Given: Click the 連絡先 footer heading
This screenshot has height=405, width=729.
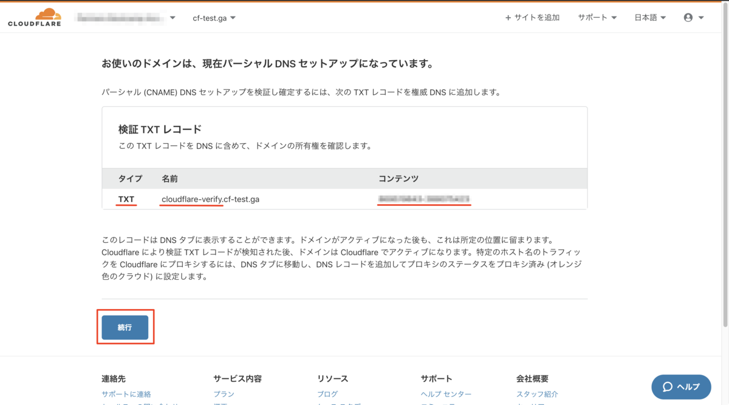Looking at the screenshot, I should click(x=114, y=378).
